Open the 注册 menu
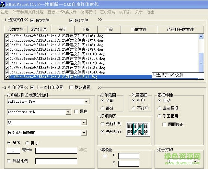208x169 pixels. pos(5,12)
